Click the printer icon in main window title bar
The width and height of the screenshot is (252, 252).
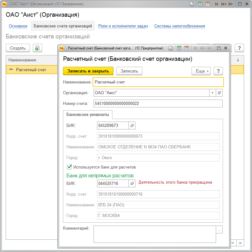pyautogui.click(x=192, y=4)
